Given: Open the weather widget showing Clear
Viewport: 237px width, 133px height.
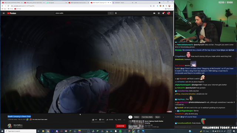Looking at the screenshot, I should point(204,131).
